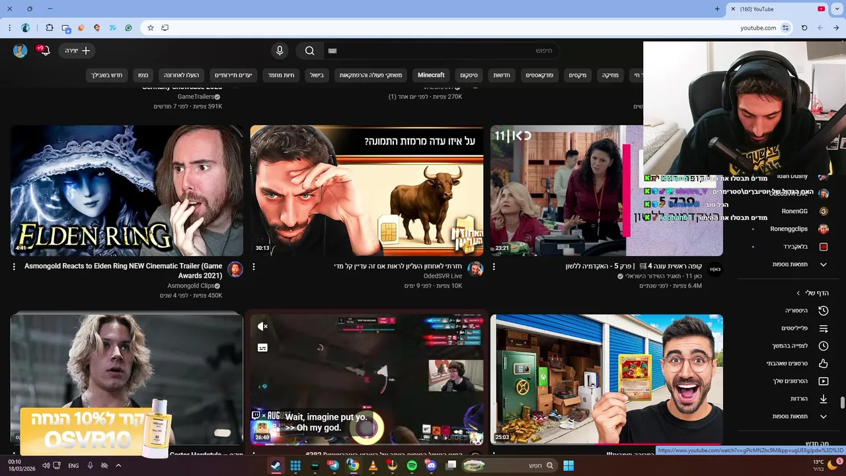Open Discord from the taskbar
Image resolution: width=846 pixels, height=476 pixels.
click(x=432, y=465)
